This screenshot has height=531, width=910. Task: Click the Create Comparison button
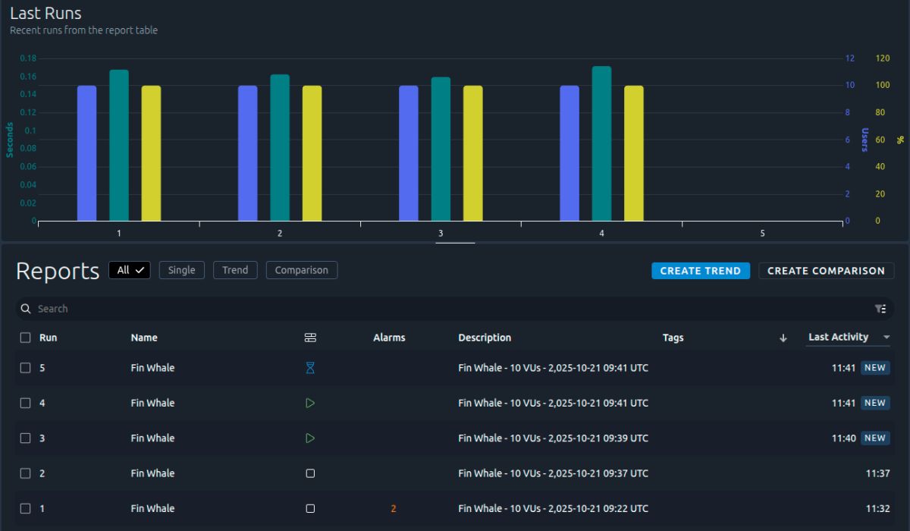click(826, 271)
